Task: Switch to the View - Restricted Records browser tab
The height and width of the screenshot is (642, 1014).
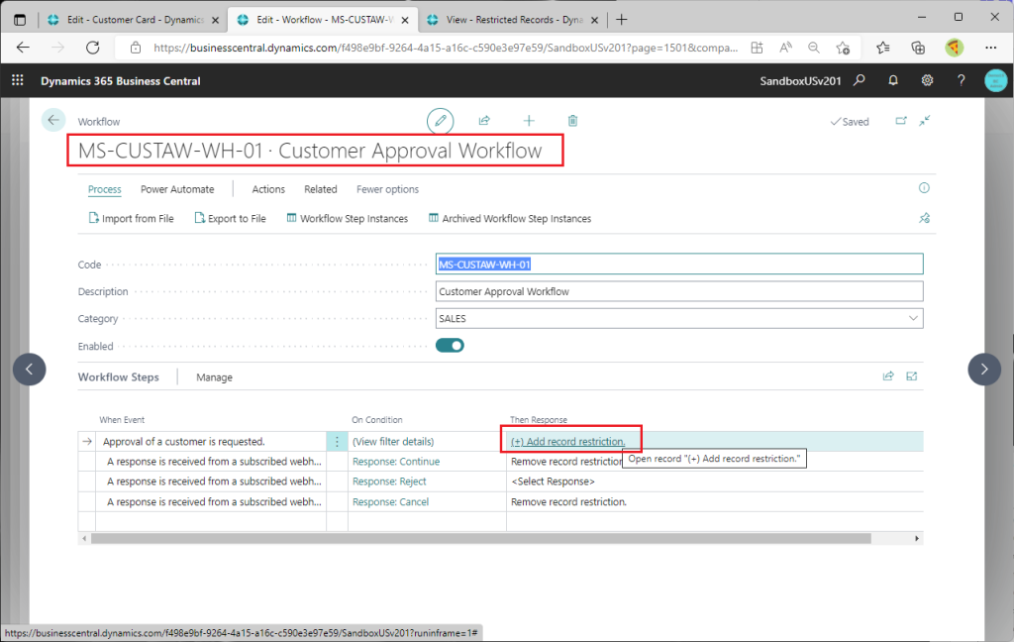Action: point(512,20)
